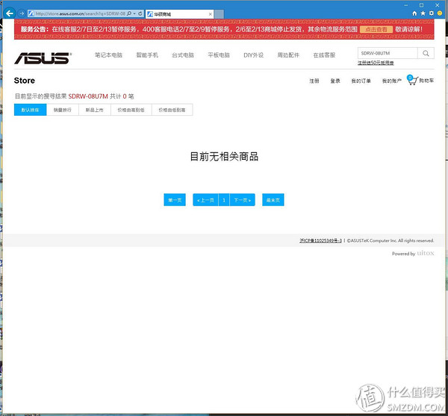Click the store search field containing SDRW-08U7M
Viewport: 448px width, 416px height.
(388, 53)
